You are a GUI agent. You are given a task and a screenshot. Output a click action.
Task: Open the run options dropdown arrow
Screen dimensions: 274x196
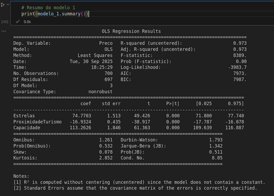(x=7, y=5)
